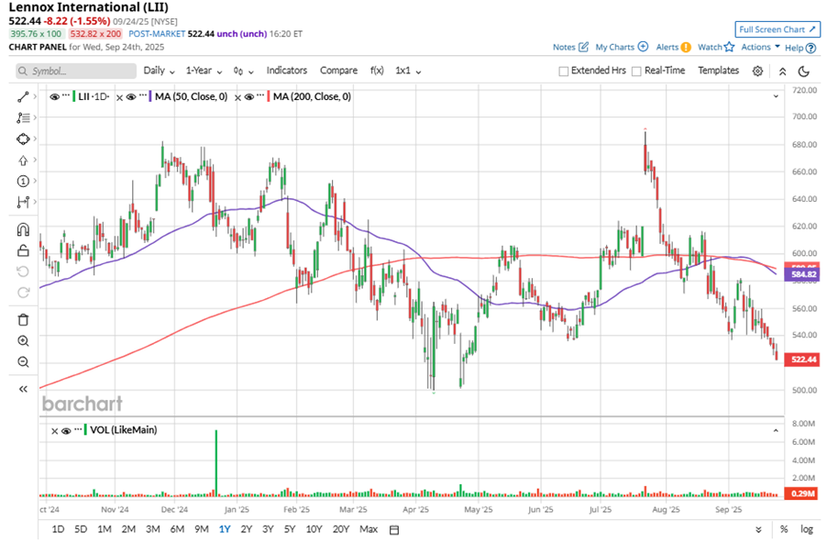This screenshot has width=827, height=543.
Task: Hide the MA 50 line
Action: click(x=131, y=96)
